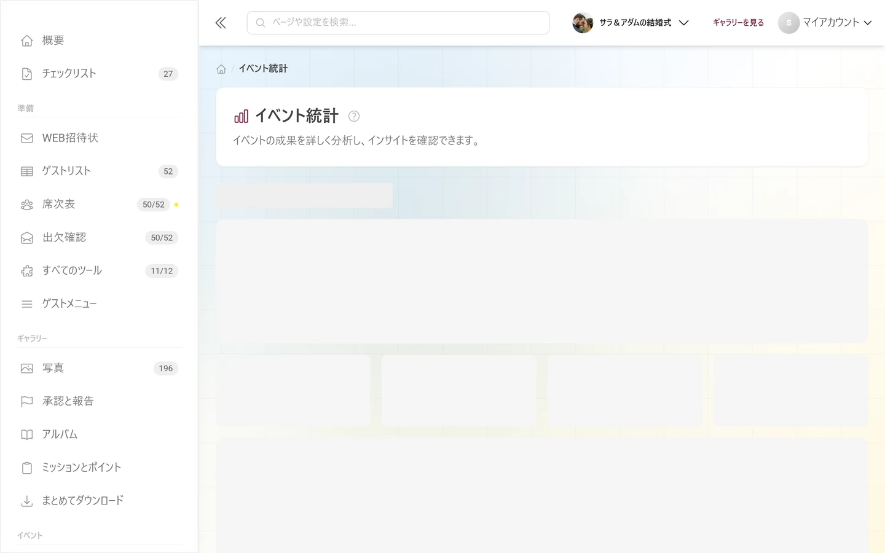The height and width of the screenshot is (553, 885).
Task: Click the puzzle icon for すべてのツール
Action: click(27, 271)
